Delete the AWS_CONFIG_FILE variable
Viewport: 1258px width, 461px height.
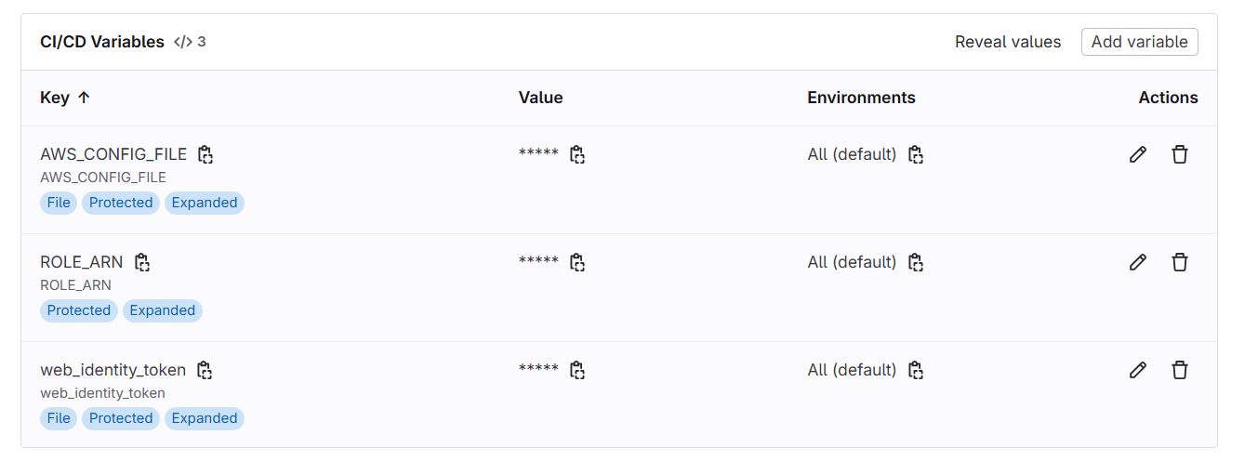tap(1179, 154)
